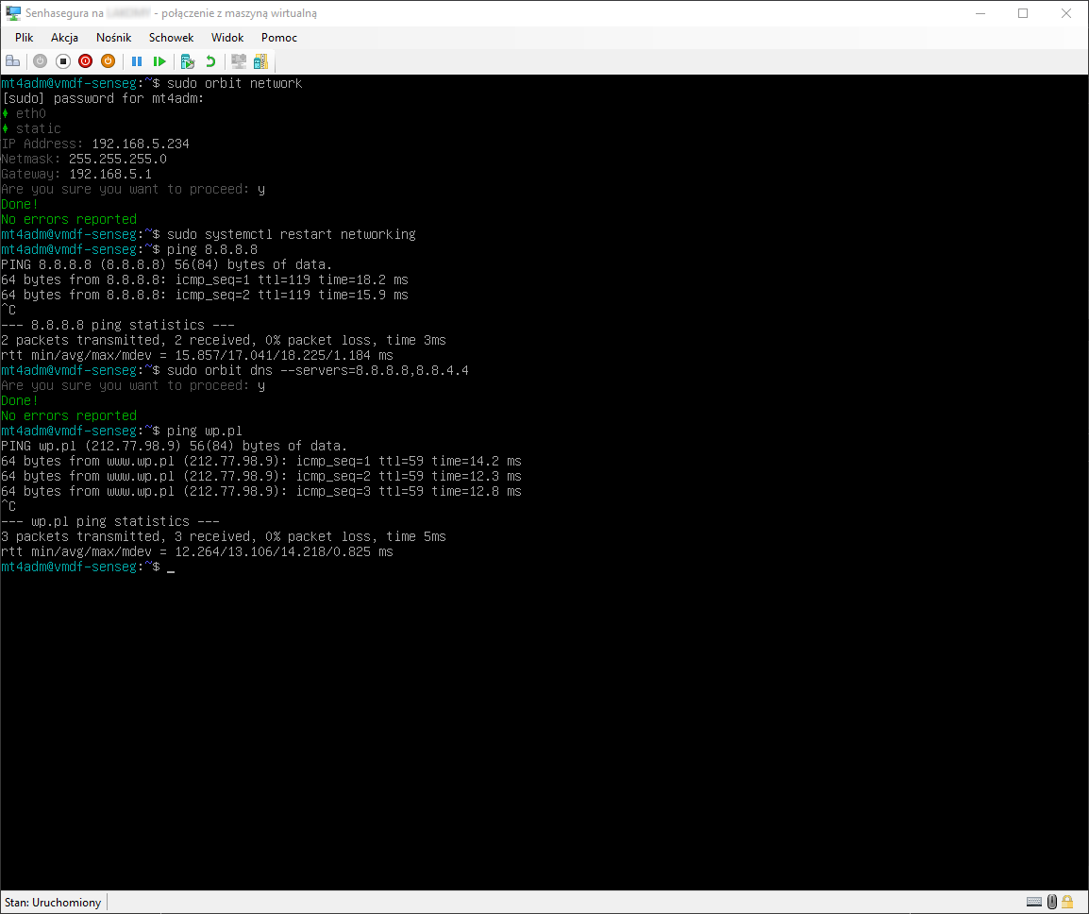Open the Schowek menu
The height and width of the screenshot is (914, 1089).
tap(171, 38)
